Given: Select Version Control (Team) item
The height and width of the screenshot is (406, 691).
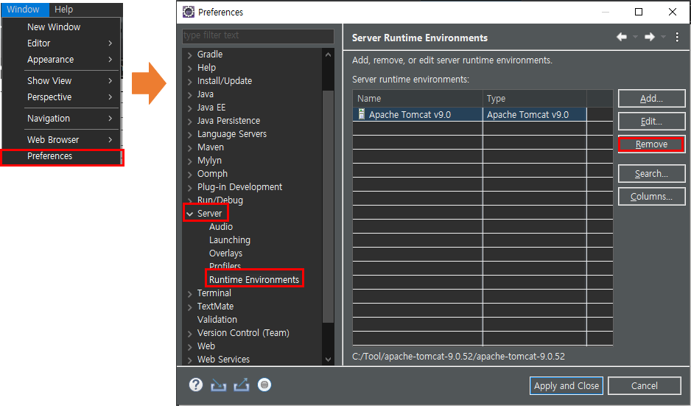Looking at the screenshot, I should [x=243, y=332].
